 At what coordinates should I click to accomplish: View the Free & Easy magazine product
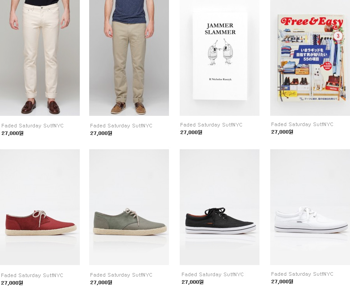point(310,58)
